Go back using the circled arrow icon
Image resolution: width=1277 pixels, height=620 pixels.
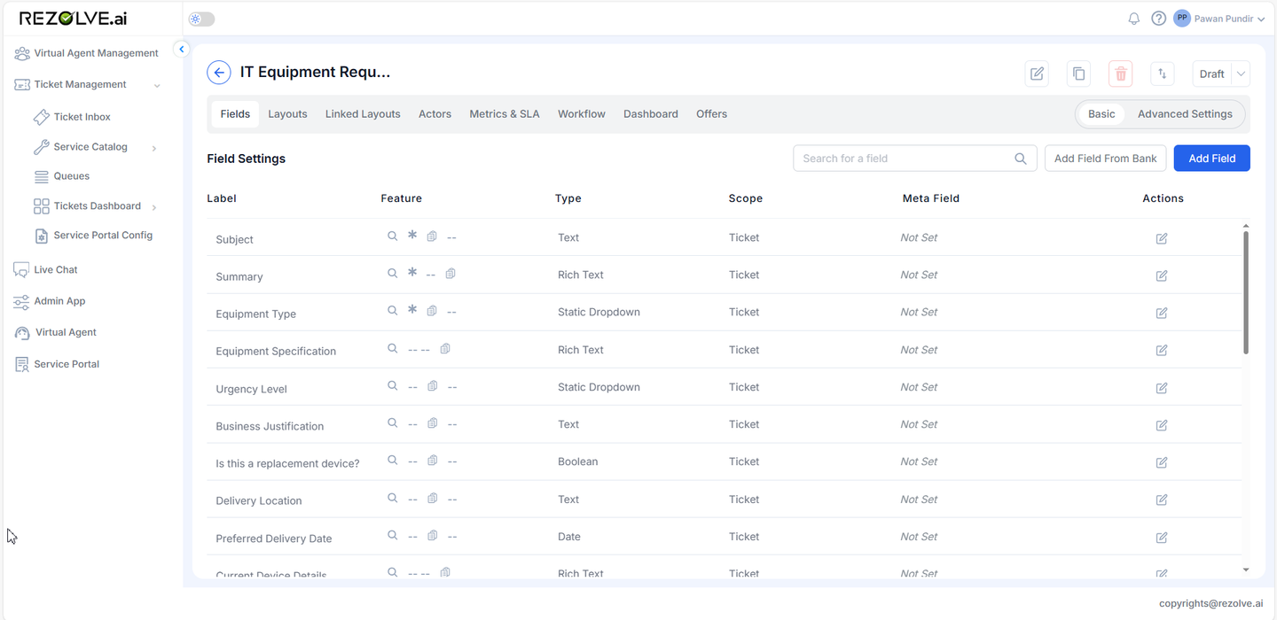pos(219,73)
